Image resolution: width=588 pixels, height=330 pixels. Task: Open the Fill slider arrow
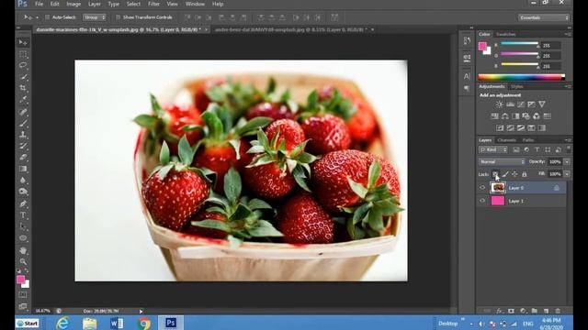point(567,174)
